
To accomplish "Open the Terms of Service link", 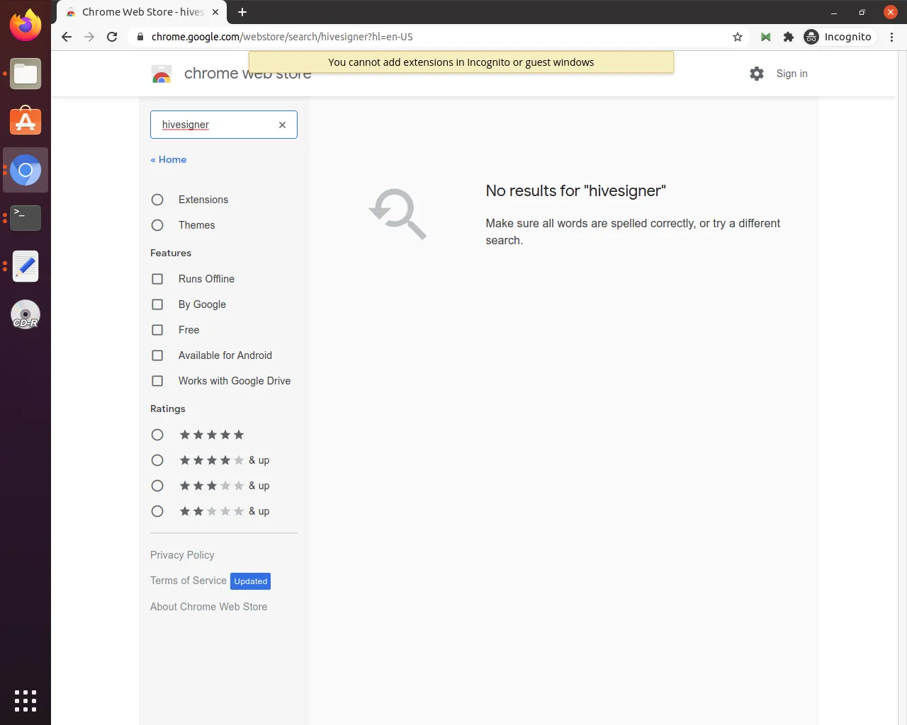I will [188, 581].
